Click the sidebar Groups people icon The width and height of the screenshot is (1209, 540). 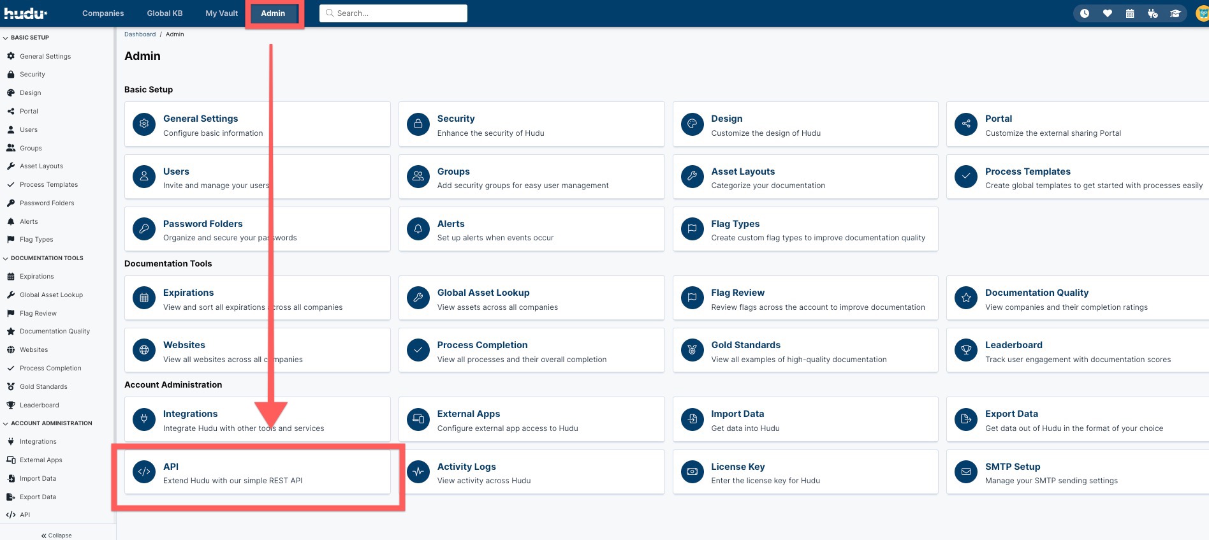[11, 148]
